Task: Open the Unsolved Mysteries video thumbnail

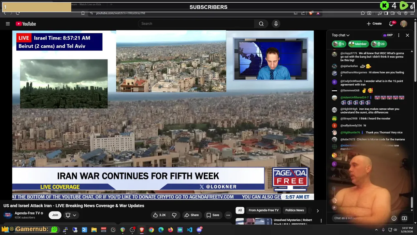Action: click(x=254, y=221)
